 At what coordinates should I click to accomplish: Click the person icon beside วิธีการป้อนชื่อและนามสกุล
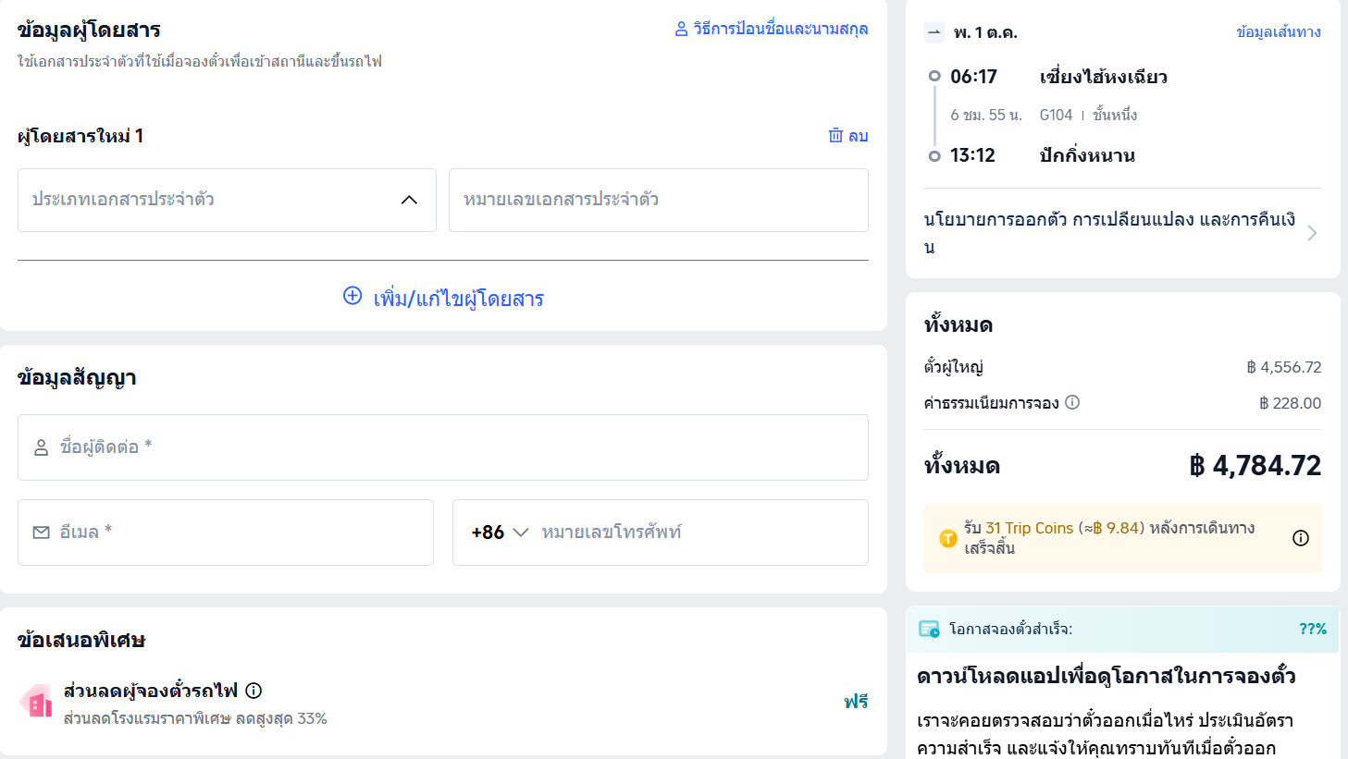pos(681,29)
